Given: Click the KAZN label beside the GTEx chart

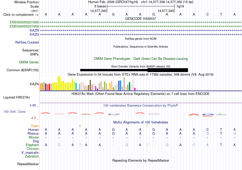Looking at the screenshot, I should pos(34,84).
